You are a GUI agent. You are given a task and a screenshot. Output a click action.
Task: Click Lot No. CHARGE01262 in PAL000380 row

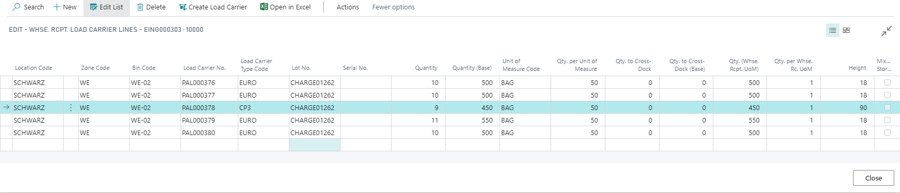(314, 132)
